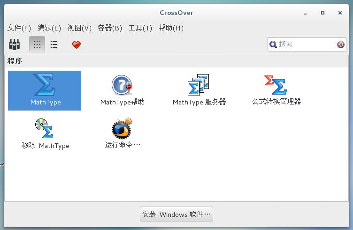Image resolution: width=353 pixels, height=230 pixels.
Task: Expand the 视图(V) menu
Action: pos(79,28)
